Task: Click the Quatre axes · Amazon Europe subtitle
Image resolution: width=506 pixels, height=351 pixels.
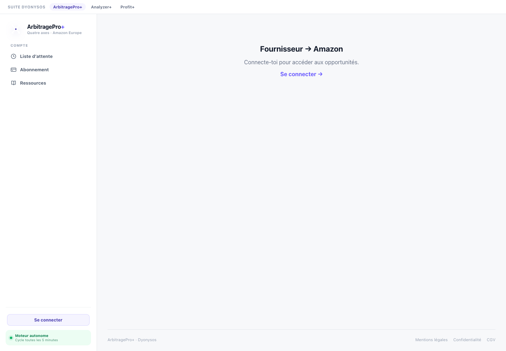Action: [54, 33]
